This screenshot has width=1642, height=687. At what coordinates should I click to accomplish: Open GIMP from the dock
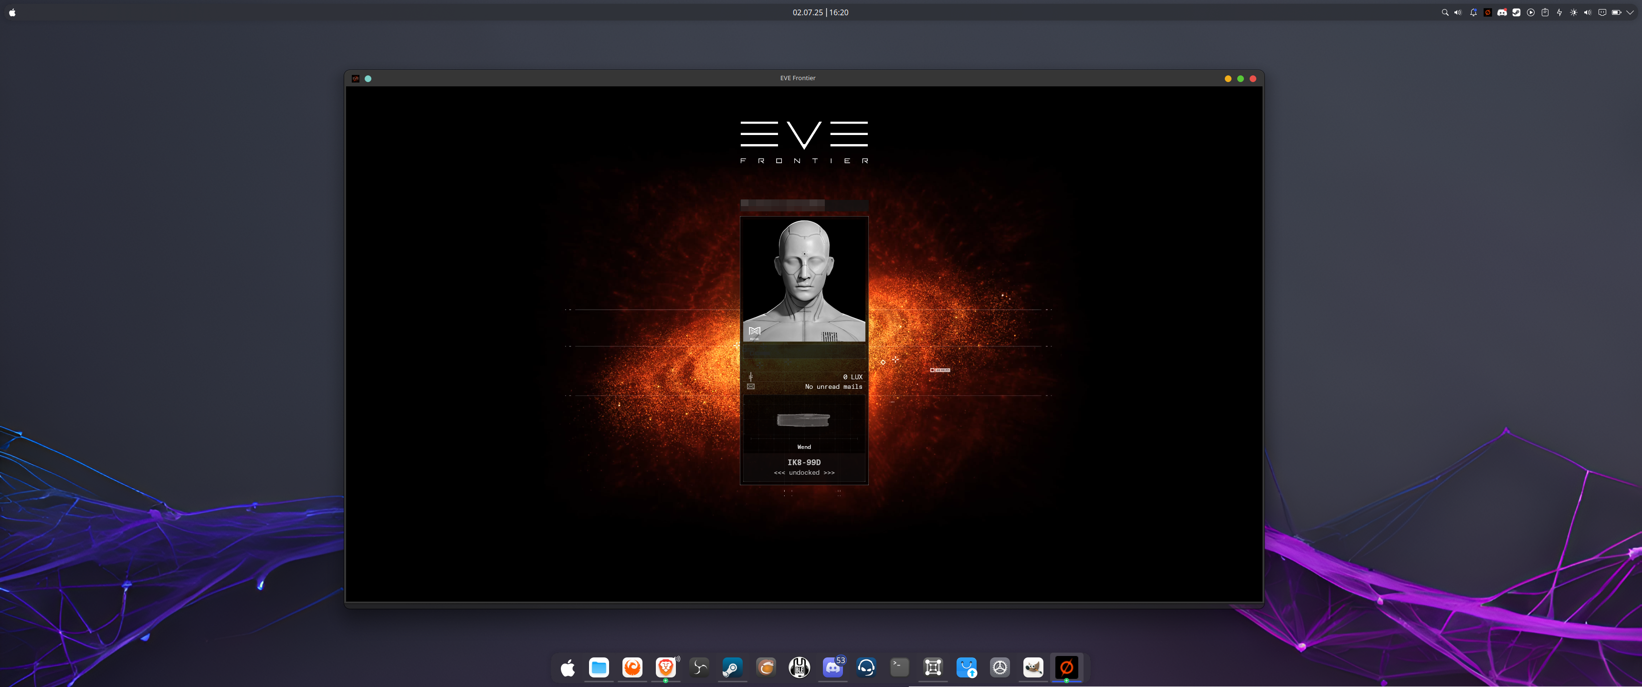1033,667
